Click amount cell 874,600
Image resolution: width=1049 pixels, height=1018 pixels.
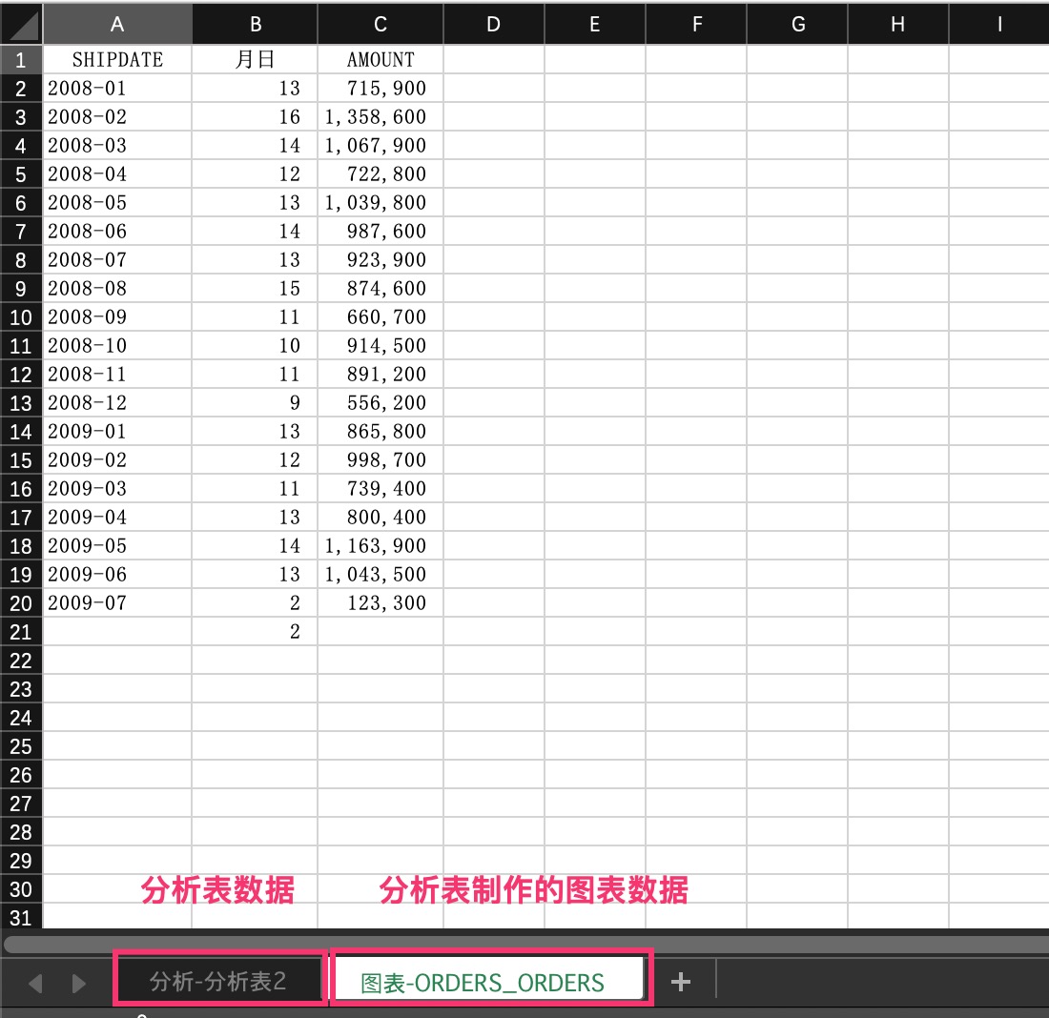pyautogui.click(x=380, y=288)
